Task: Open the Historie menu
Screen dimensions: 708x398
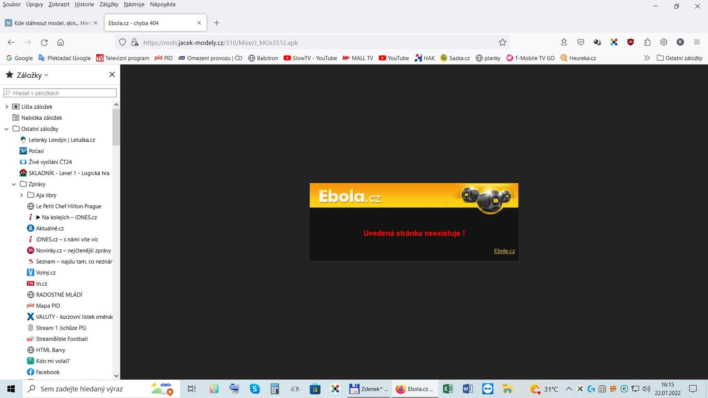Action: click(84, 4)
